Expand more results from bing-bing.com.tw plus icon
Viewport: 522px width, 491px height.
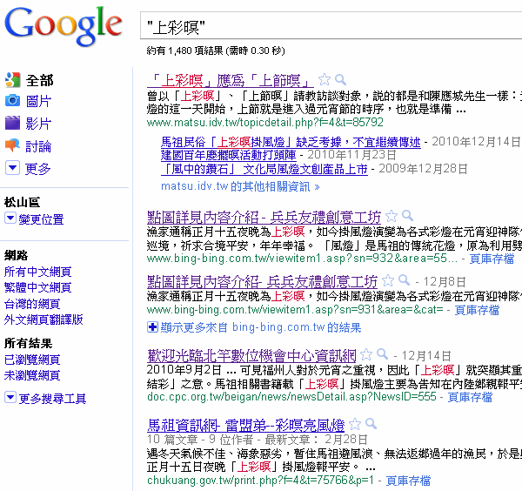(152, 327)
